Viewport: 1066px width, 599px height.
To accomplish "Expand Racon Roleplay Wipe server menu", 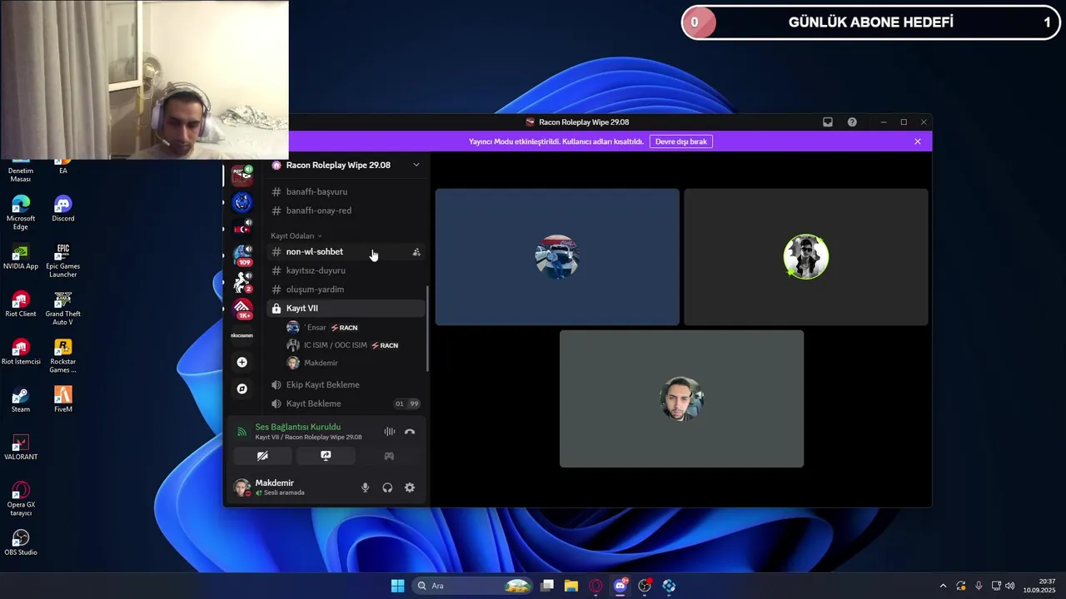I will [416, 165].
